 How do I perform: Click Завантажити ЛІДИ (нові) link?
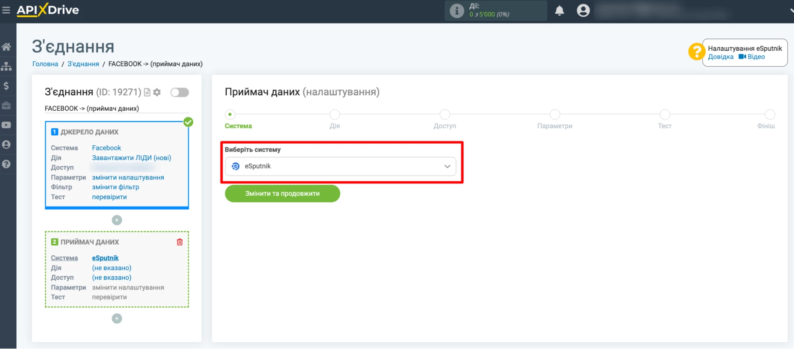[131, 158]
